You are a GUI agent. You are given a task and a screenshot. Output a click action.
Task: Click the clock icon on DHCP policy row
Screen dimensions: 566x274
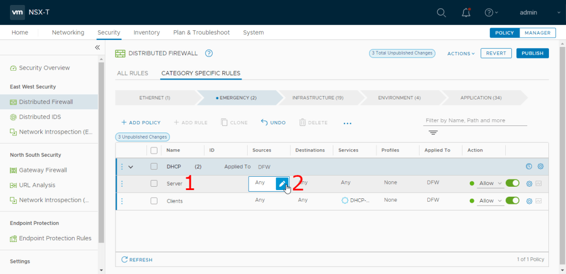(529, 166)
